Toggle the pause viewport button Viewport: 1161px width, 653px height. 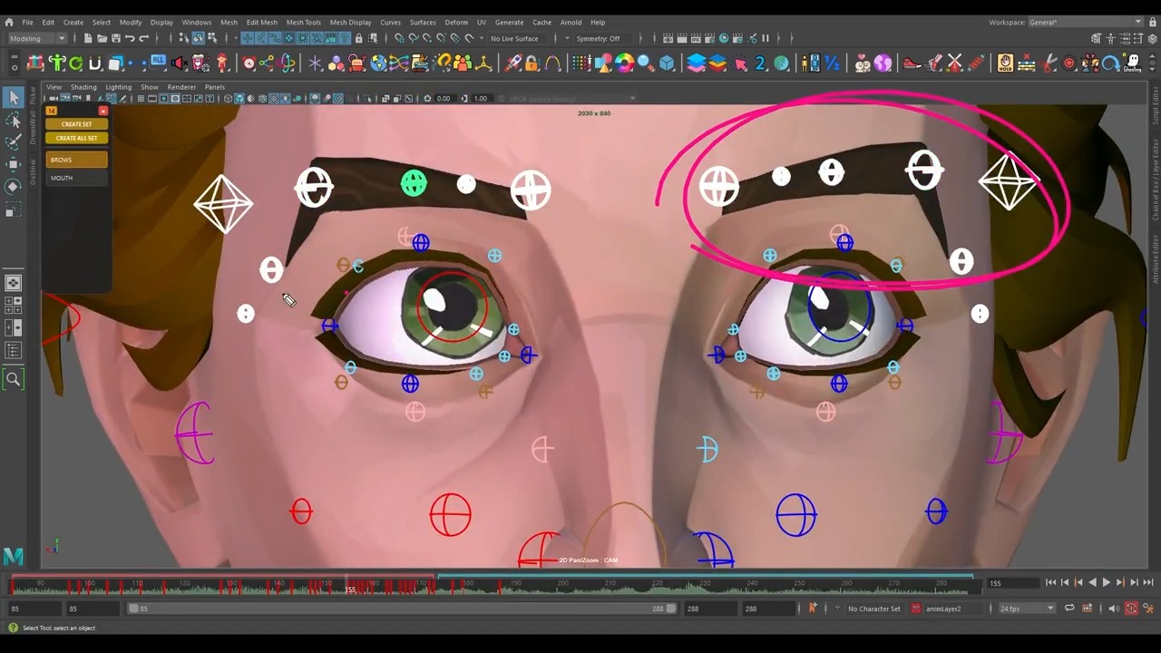tap(766, 38)
